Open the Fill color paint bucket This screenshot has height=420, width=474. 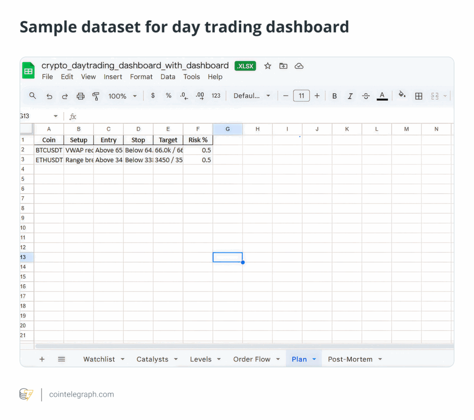402,95
